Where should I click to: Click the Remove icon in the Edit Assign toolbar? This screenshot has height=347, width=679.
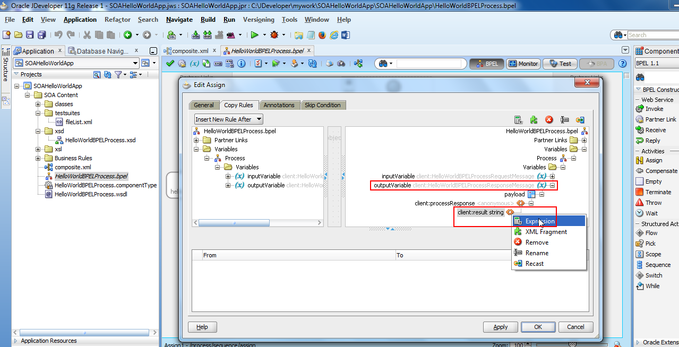pyautogui.click(x=549, y=119)
